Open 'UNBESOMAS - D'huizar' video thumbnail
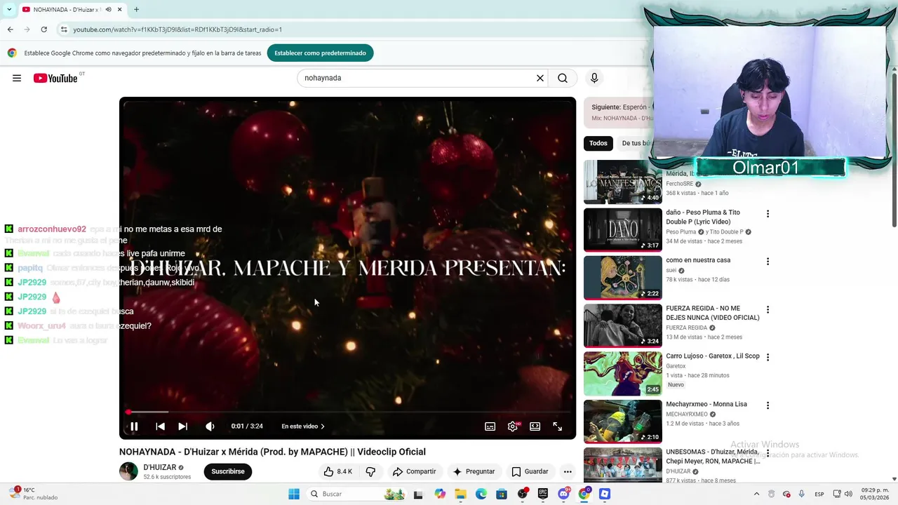 (x=623, y=465)
